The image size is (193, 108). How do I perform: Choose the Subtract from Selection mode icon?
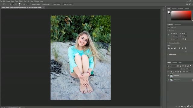point(16,4)
